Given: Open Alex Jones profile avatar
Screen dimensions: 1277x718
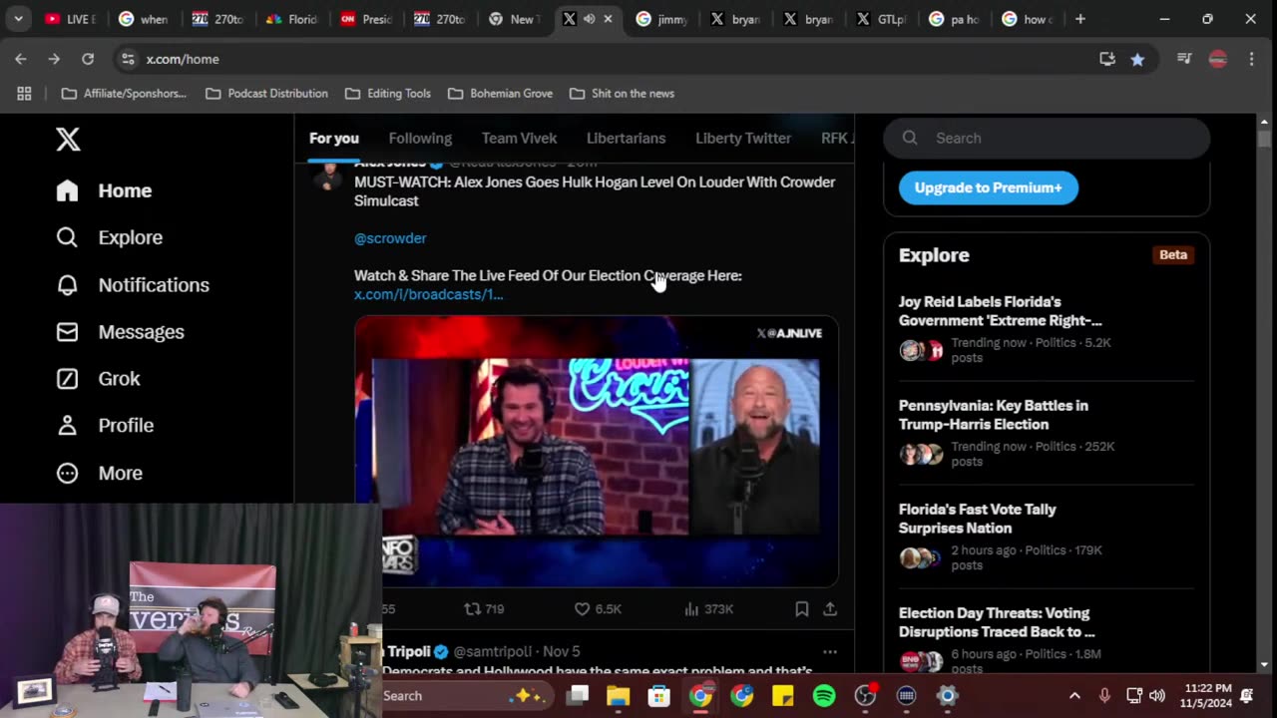Looking at the screenshot, I should point(327,177).
